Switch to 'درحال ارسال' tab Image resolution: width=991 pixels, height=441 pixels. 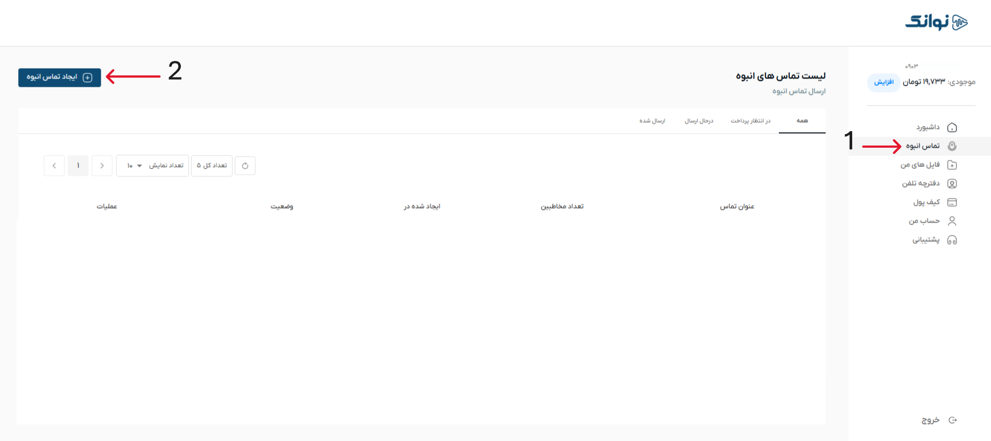coord(699,121)
